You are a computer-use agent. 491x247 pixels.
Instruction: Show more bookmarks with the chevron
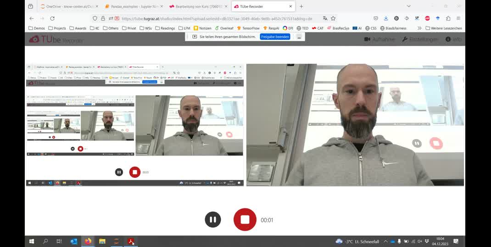tap(419, 28)
